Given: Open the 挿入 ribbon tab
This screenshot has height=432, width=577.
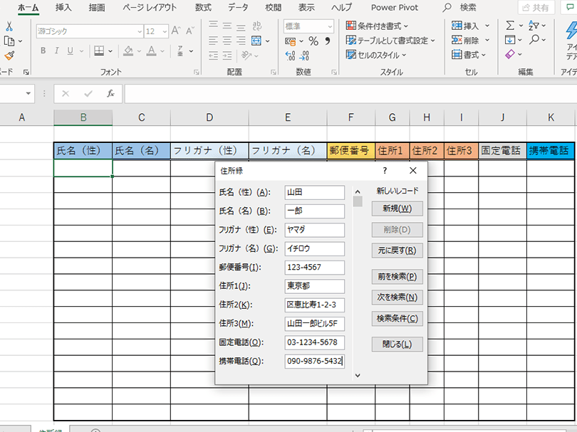Looking at the screenshot, I should tap(63, 7).
